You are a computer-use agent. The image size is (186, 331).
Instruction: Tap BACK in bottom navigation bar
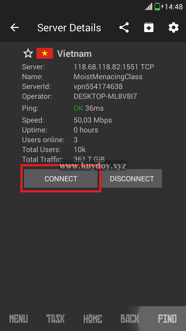tap(130, 319)
